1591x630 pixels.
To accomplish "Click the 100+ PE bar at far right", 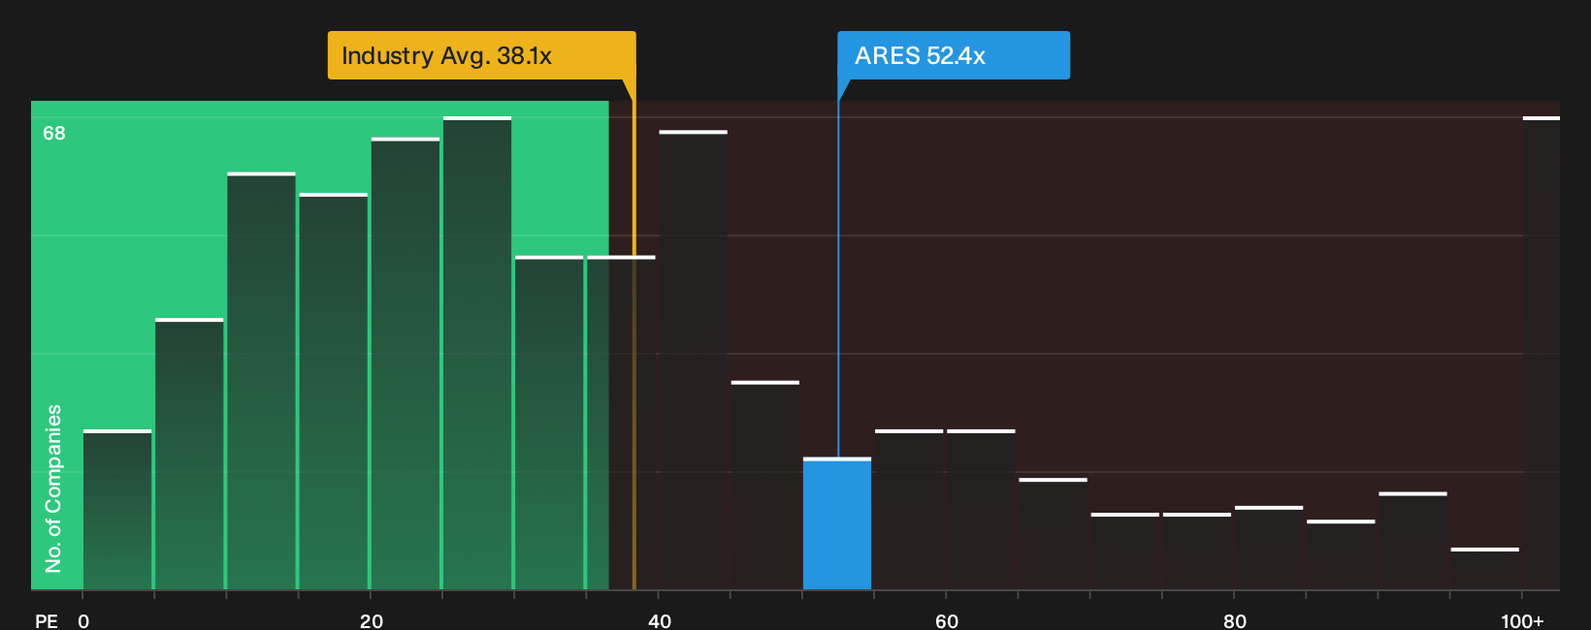I will pyautogui.click(x=1541, y=353).
